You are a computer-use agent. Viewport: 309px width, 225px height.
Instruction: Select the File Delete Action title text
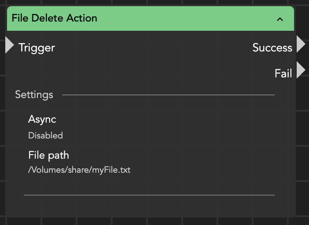54,18
